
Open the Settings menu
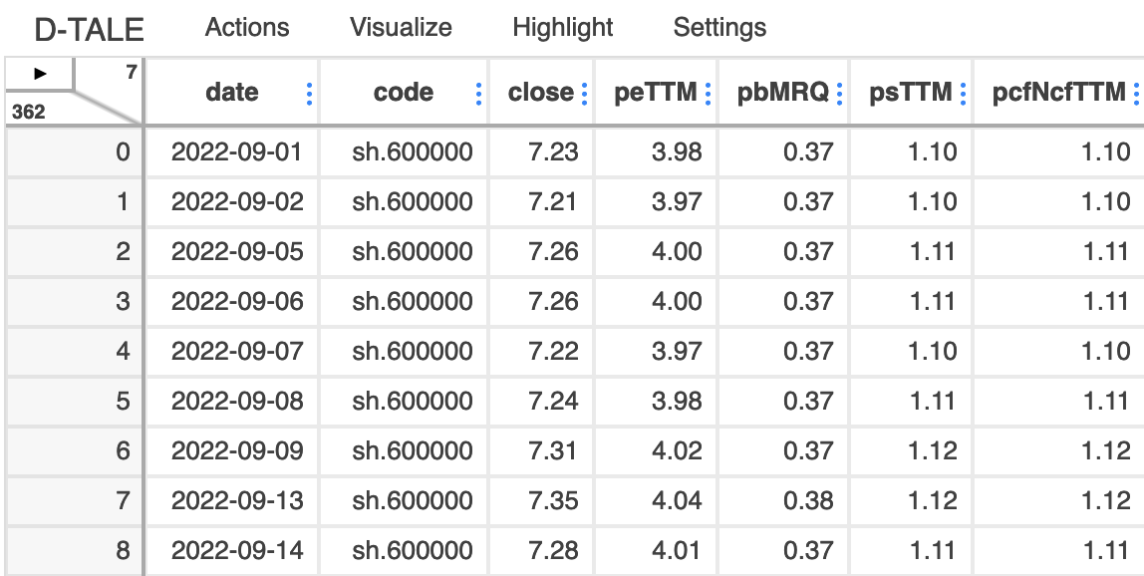(x=719, y=28)
